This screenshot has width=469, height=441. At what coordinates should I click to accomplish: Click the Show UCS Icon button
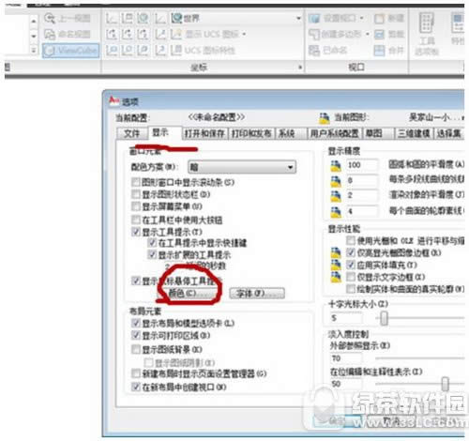pos(208,34)
